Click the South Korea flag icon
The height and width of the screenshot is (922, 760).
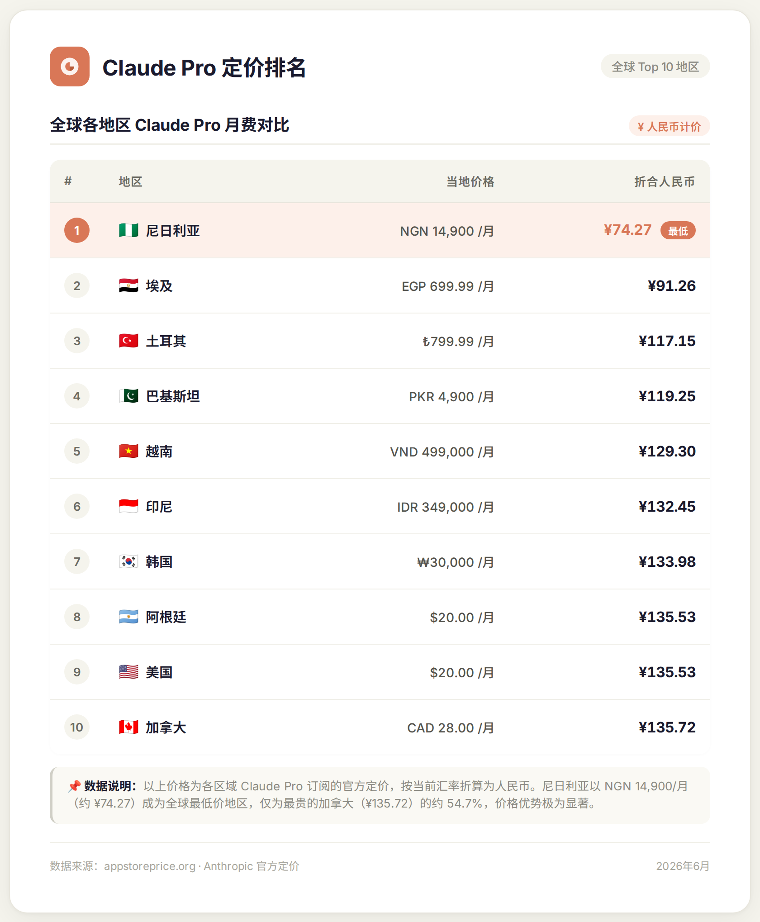[x=128, y=562]
